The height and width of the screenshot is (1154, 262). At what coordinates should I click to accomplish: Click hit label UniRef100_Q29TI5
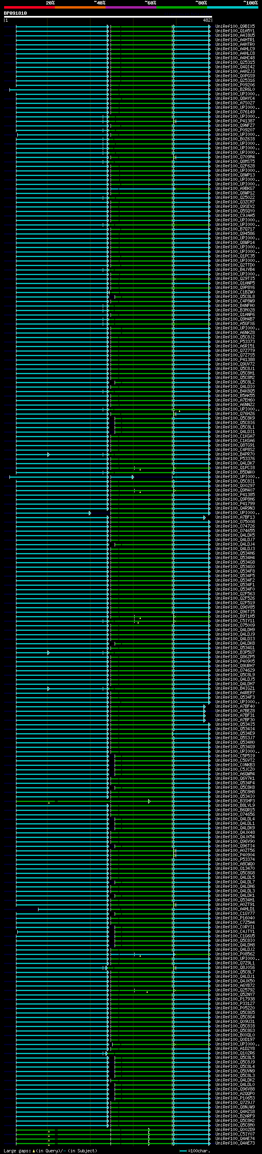click(x=235, y=279)
